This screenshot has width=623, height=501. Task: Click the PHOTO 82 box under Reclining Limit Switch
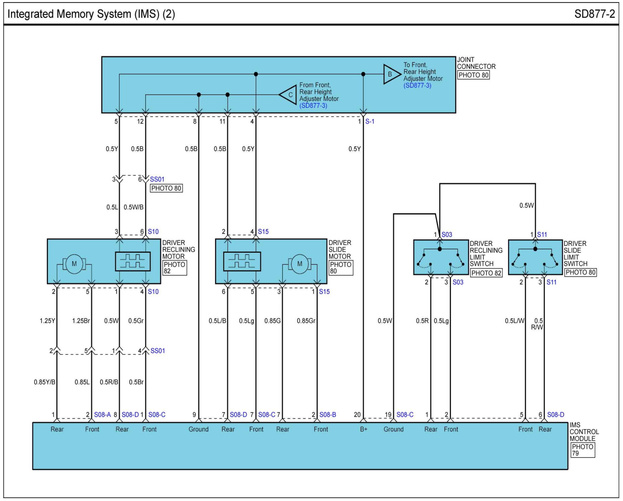pyautogui.click(x=486, y=273)
